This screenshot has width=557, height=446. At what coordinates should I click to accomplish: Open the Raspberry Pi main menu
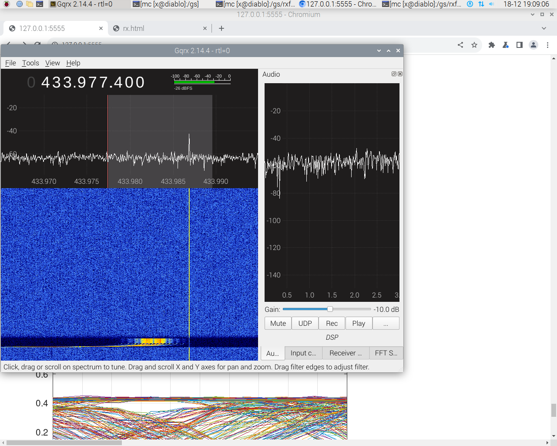[x=7, y=4]
